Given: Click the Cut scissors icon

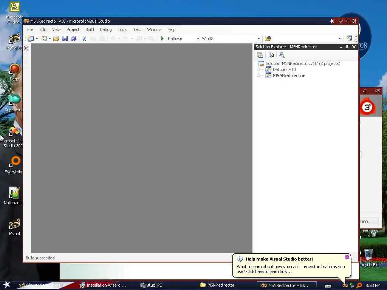Looking at the screenshot, I should [x=84, y=39].
